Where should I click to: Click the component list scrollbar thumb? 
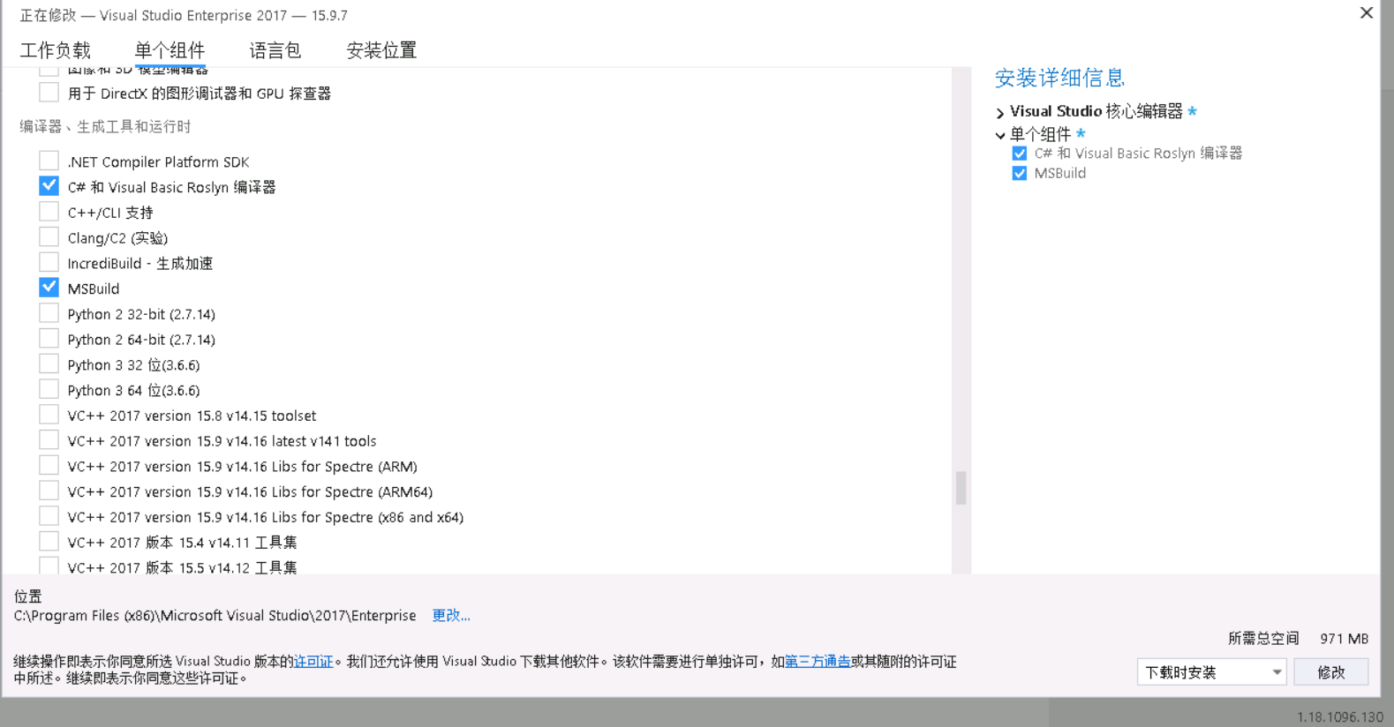[961, 488]
